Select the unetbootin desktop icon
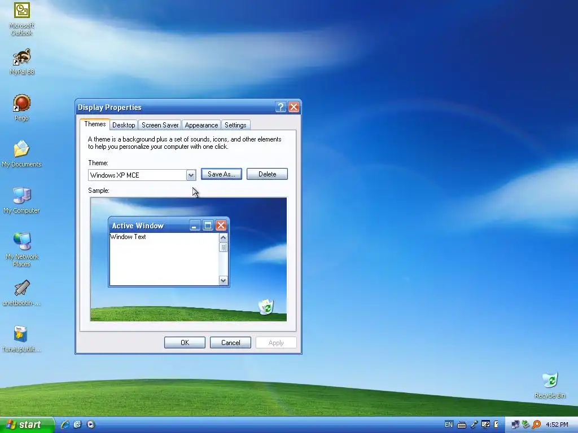The width and height of the screenshot is (578, 433). 21,293
